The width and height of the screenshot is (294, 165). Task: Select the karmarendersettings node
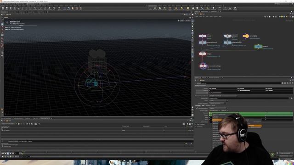pyautogui.click(x=203, y=66)
